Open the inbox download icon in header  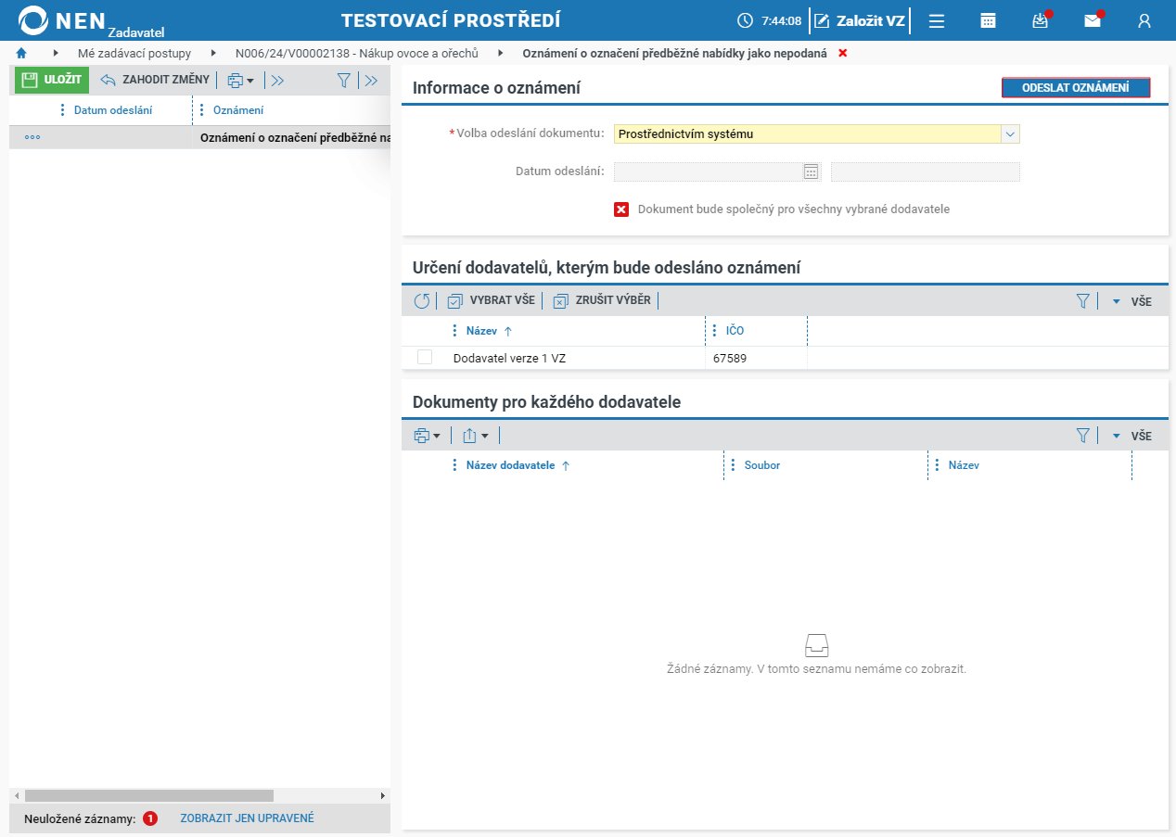[1040, 20]
